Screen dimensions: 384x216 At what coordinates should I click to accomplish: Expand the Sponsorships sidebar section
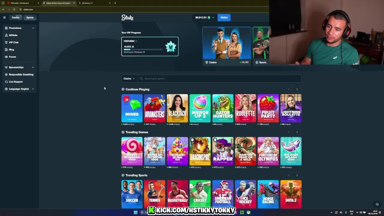[33, 67]
